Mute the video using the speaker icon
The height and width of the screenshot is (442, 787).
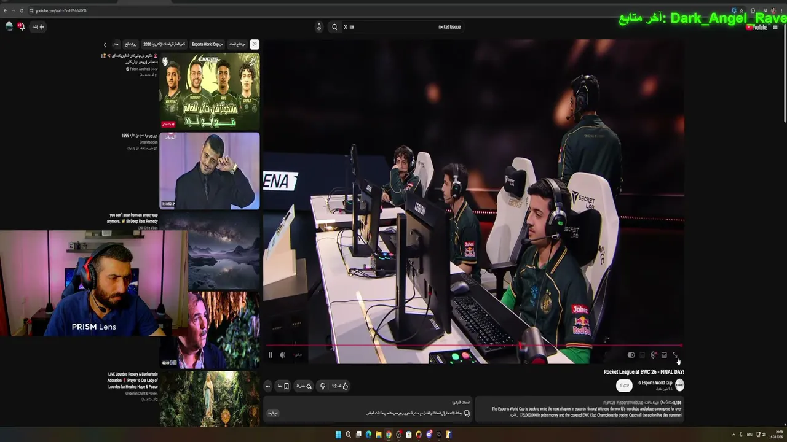(283, 355)
